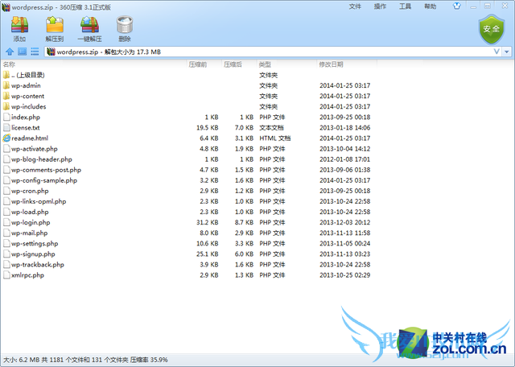Select the wp-activate.php file name
The height and width of the screenshot is (367, 515).
[34, 149]
